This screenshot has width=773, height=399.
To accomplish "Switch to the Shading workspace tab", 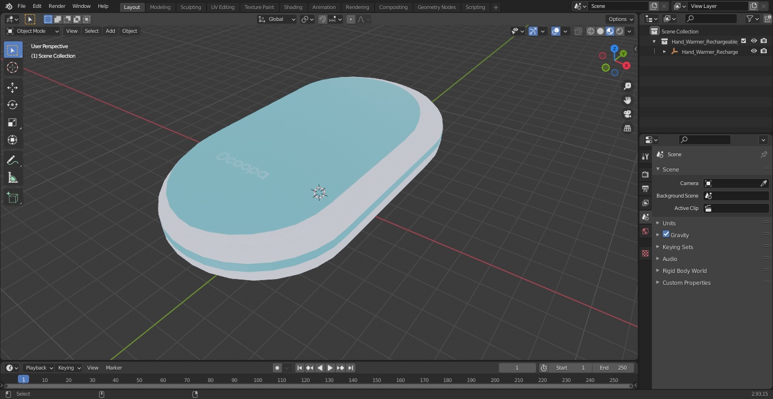I will (293, 7).
